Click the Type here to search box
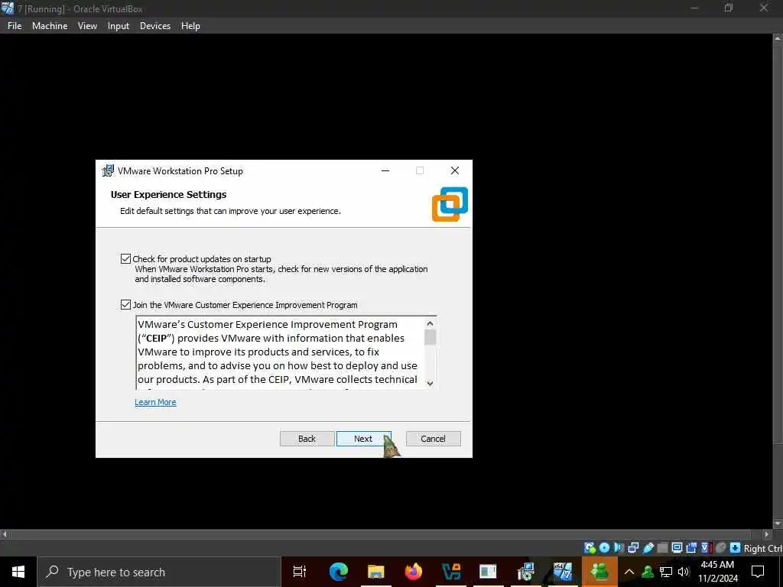 [x=159, y=572]
